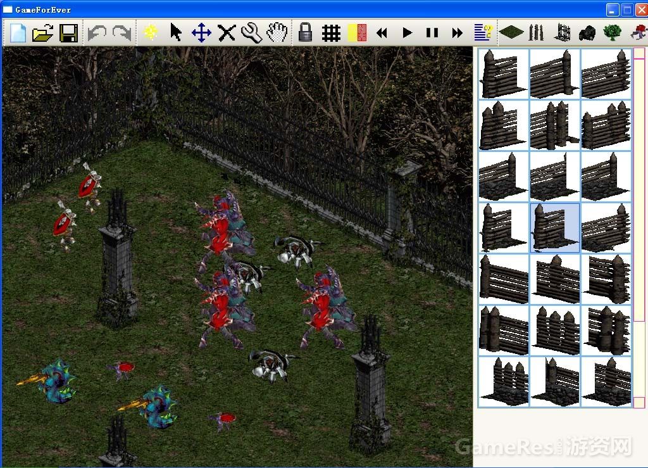Select the arrow pointer tool
Viewport: 648px width, 468px height.
176,32
